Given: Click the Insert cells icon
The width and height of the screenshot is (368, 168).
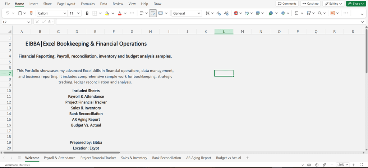Looking at the screenshot, I should [271, 13].
